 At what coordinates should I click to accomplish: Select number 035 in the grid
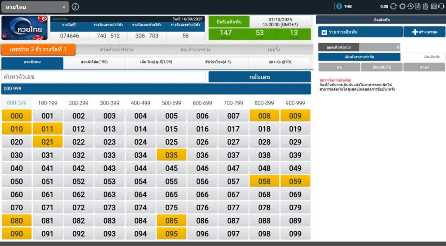(x=171, y=155)
